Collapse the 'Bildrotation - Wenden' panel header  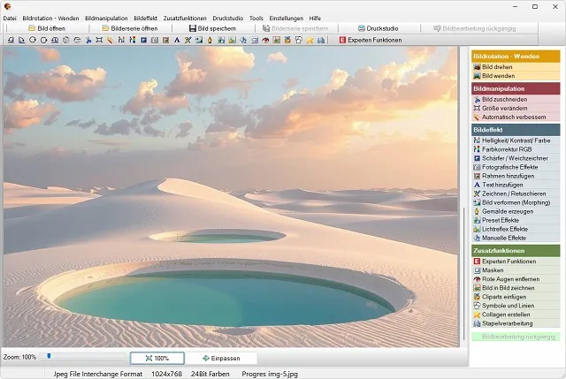coord(515,57)
